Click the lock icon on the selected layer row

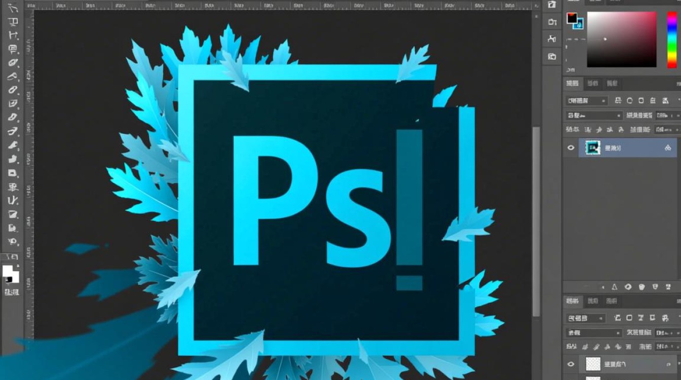(x=668, y=148)
